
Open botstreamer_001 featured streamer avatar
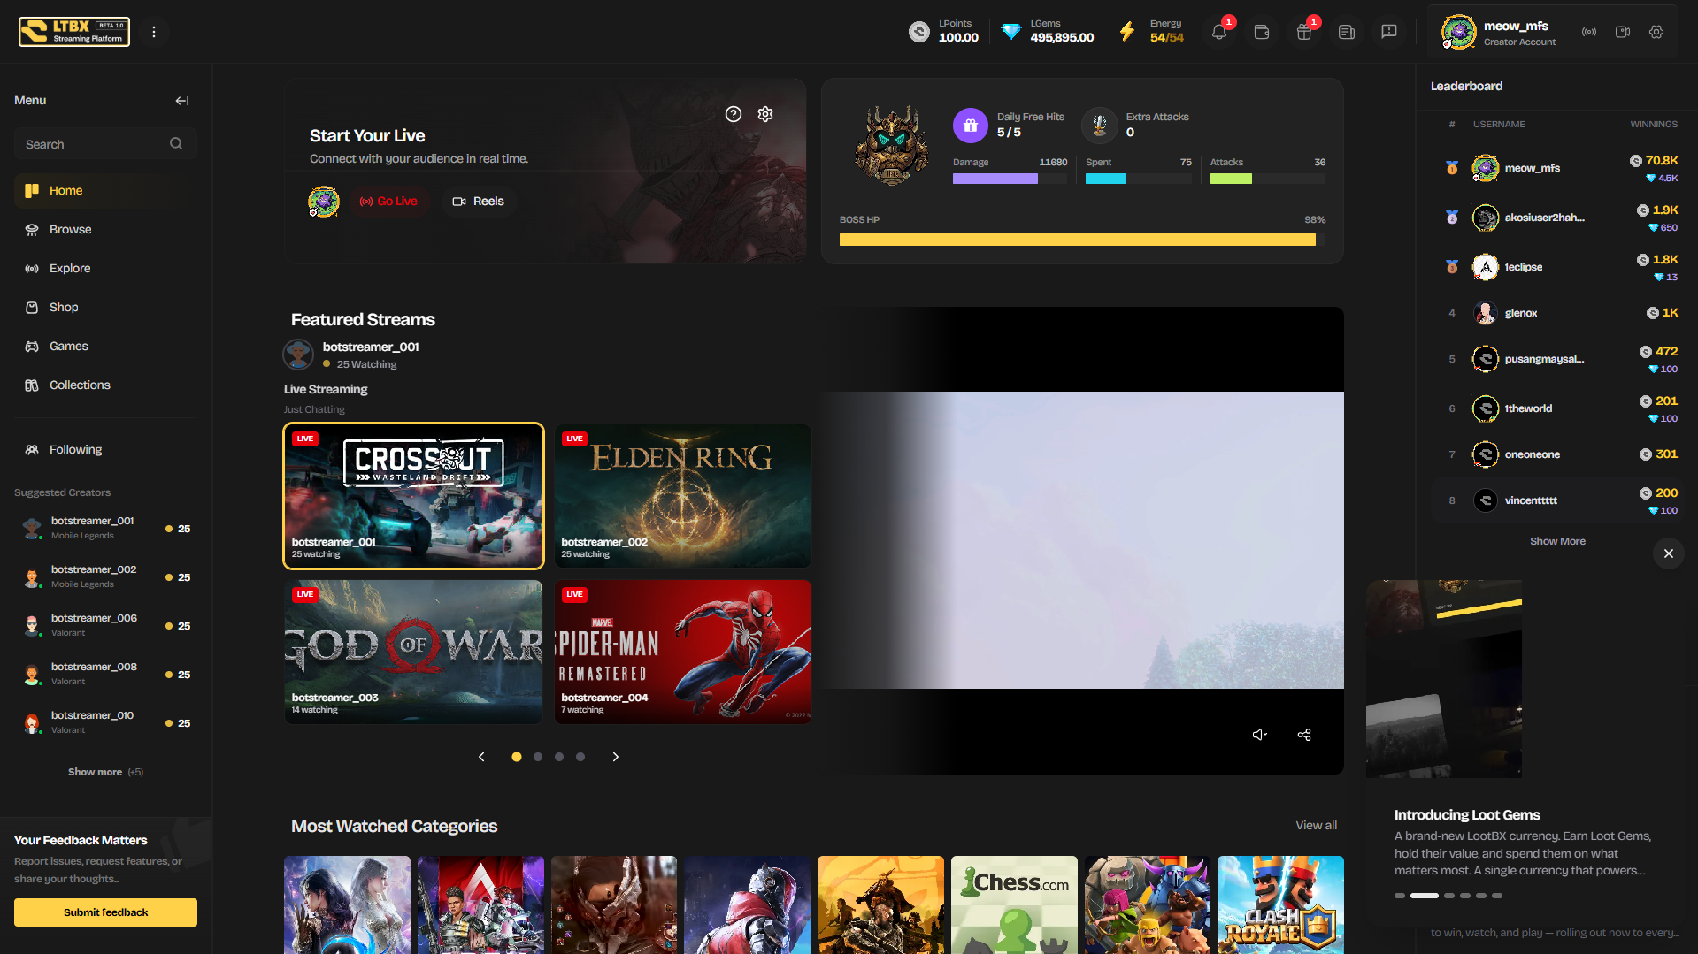pos(298,355)
